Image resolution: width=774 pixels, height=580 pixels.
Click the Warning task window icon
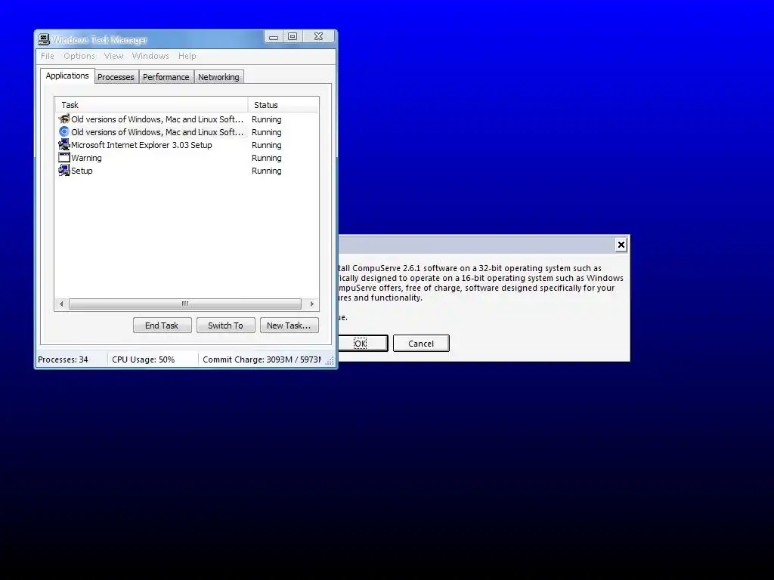pos(64,157)
